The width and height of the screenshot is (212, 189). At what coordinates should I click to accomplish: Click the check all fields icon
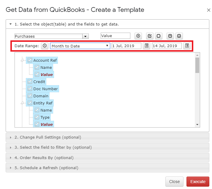[150, 36]
